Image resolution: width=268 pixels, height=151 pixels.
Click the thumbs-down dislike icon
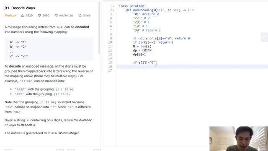tap(39, 16)
